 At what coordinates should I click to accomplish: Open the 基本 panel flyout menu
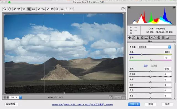point(174,41)
